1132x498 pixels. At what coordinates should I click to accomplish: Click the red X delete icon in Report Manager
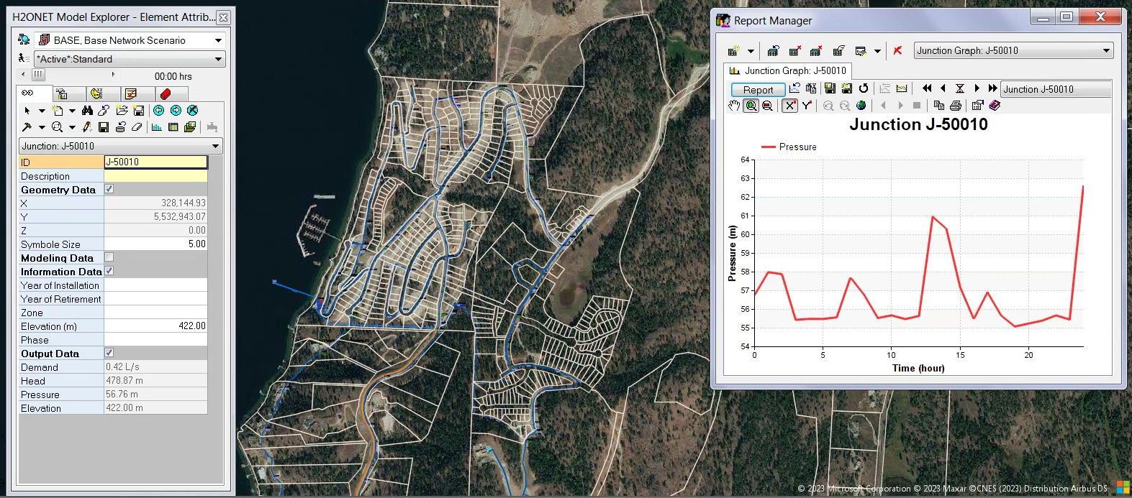point(897,51)
